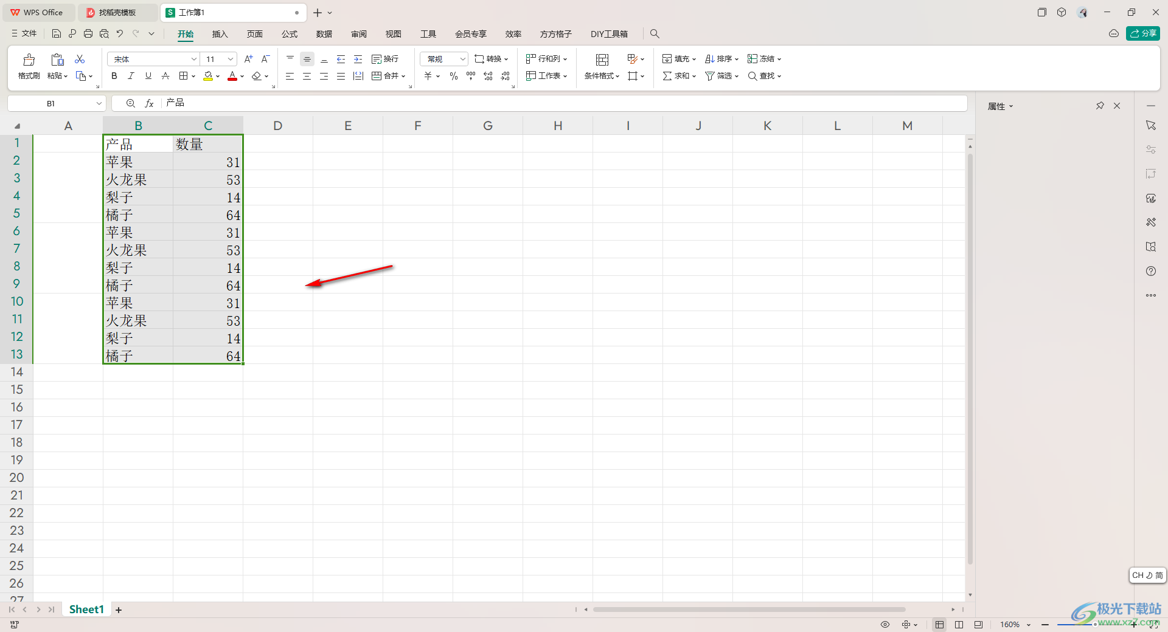Open the zoom percentage 160% dropdown
This screenshot has height=632, width=1168.
(1029, 625)
